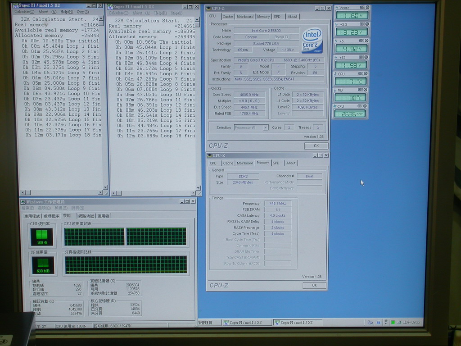Open 處理程序 tab in Task Manager
461x346 pixels.
[x=51, y=216]
